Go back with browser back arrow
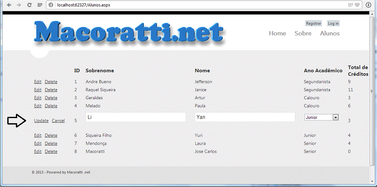Viewport: 377px width, 187px height. [x=9, y=5]
